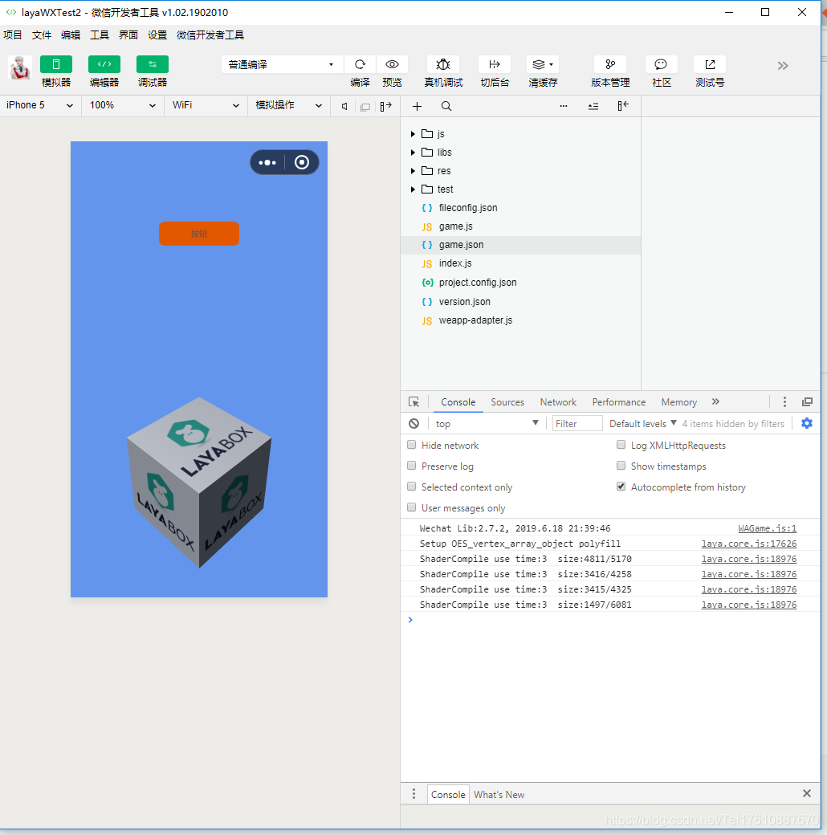Open the 清缓存 clear cache menu
This screenshot has width=827, height=835.
tap(543, 64)
